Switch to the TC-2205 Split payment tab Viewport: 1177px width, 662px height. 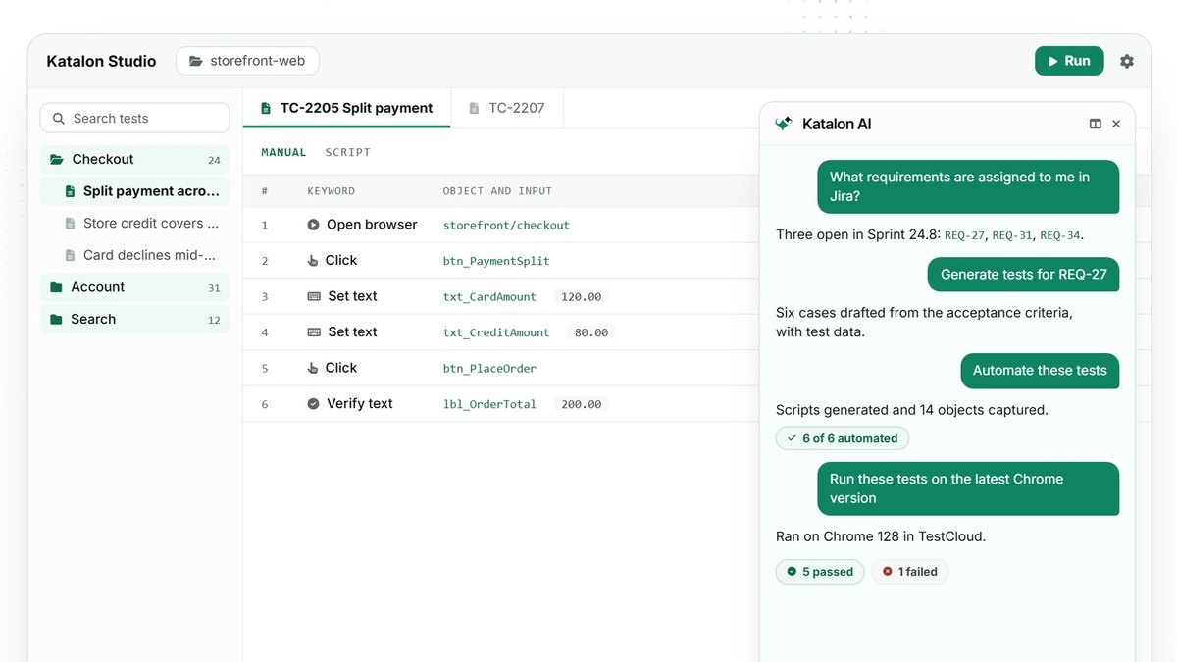point(346,108)
